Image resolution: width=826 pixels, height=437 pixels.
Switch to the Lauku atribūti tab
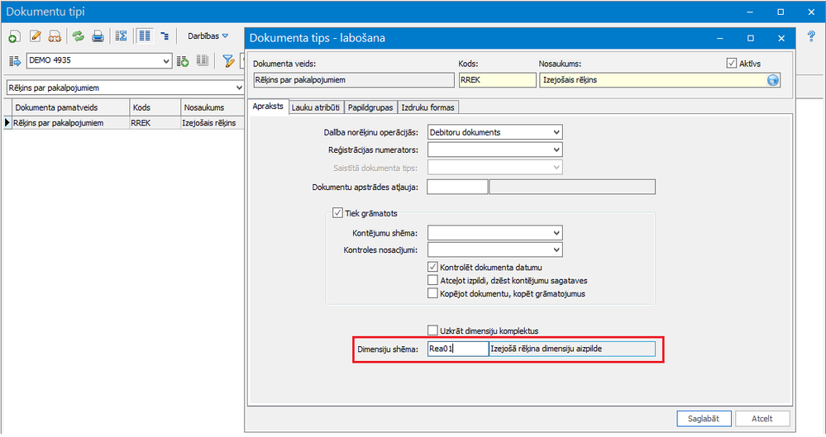click(x=316, y=107)
